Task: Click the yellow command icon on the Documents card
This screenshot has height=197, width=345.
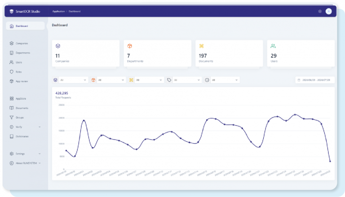Action: tap(201, 46)
